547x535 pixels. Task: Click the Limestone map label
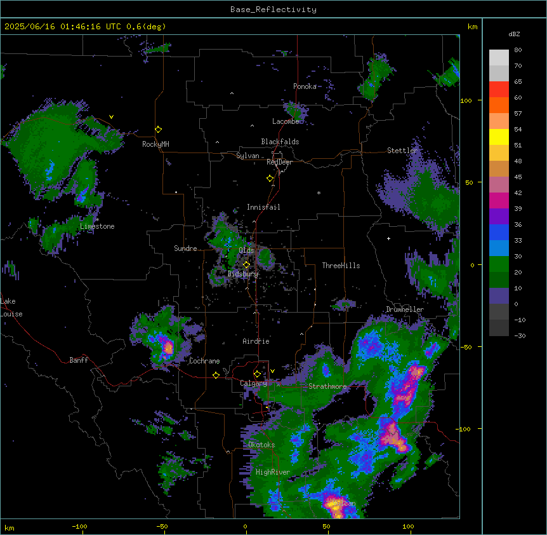(97, 226)
